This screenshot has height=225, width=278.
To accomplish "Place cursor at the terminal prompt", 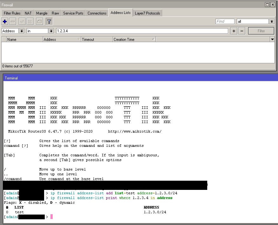I will click(52, 217).
